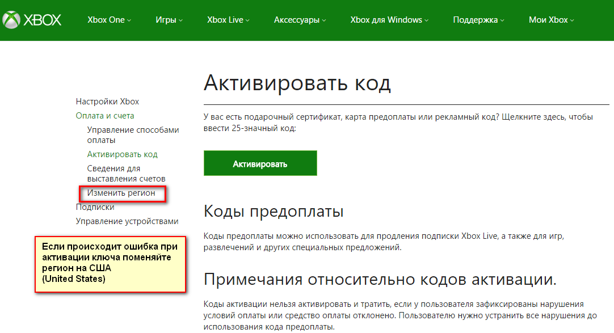The width and height of the screenshot is (614, 333).
Task: Expand the Мои Xbox dropdown
Action: point(552,20)
